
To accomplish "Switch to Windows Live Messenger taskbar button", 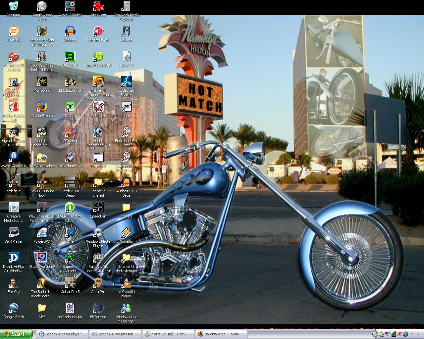I will pyautogui.click(x=115, y=334).
